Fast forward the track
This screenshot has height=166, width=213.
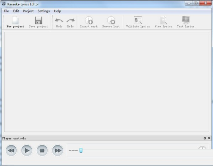point(58,150)
